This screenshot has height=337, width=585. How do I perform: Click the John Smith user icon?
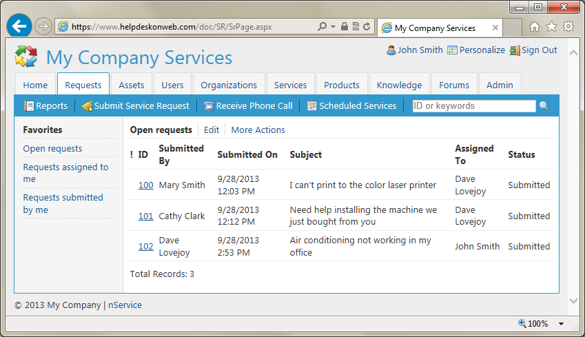(x=391, y=50)
